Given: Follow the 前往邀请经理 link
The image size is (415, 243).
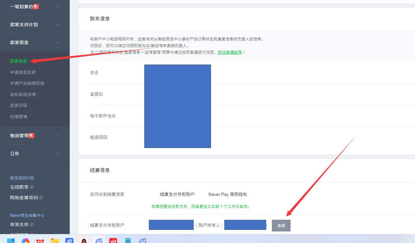Looking at the screenshot, I should click(x=230, y=52).
